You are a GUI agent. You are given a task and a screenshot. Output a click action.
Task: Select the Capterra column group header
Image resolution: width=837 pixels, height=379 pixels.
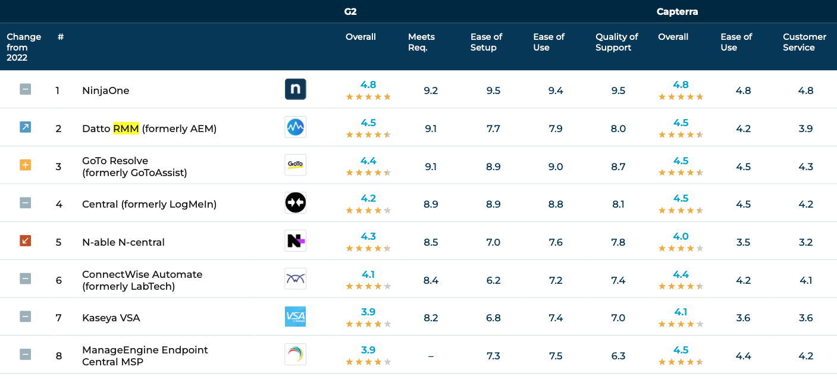click(x=677, y=11)
